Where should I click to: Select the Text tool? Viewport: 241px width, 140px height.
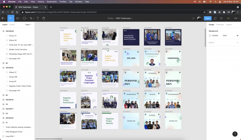click(x=38, y=18)
